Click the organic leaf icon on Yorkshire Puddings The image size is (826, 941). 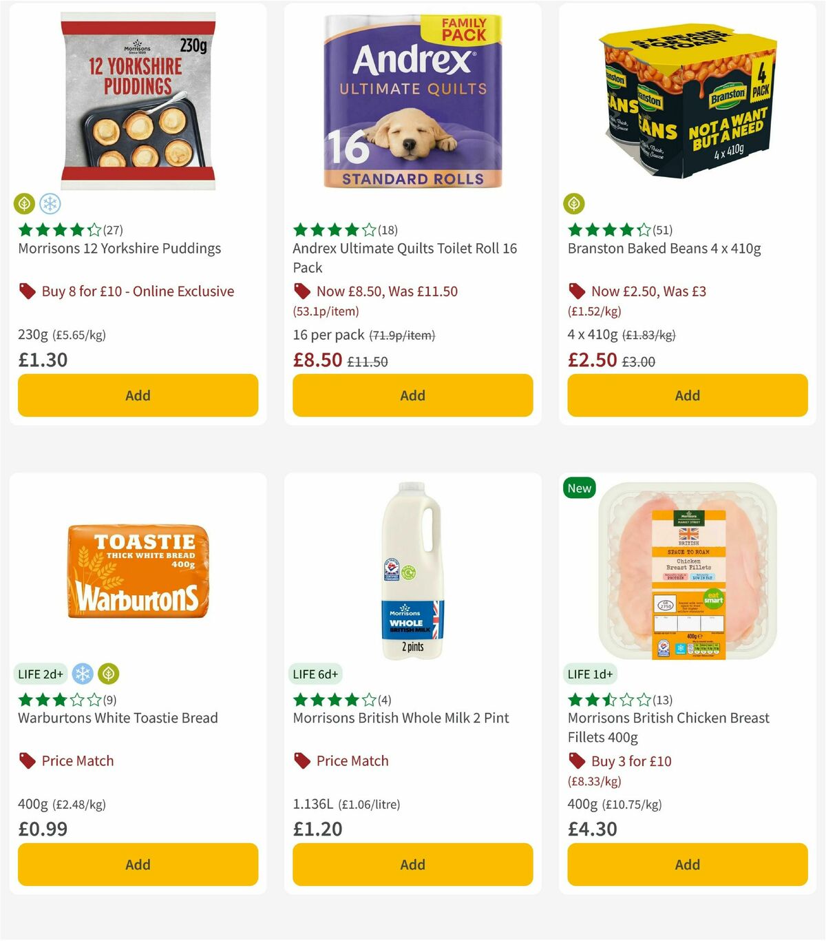coord(24,204)
